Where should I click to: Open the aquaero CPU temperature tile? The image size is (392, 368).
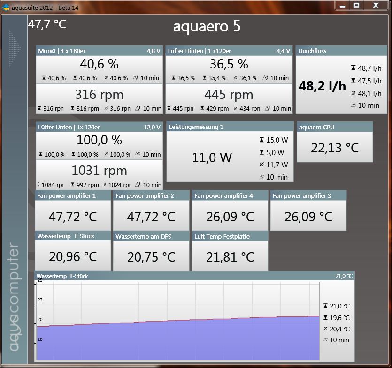[x=334, y=148]
